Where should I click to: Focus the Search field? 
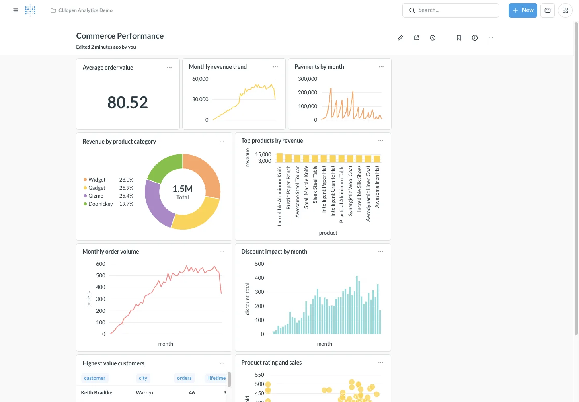coord(451,10)
